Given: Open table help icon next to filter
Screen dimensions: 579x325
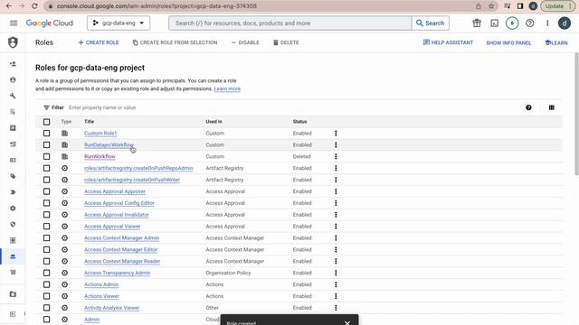Looking at the screenshot, I should (x=528, y=107).
